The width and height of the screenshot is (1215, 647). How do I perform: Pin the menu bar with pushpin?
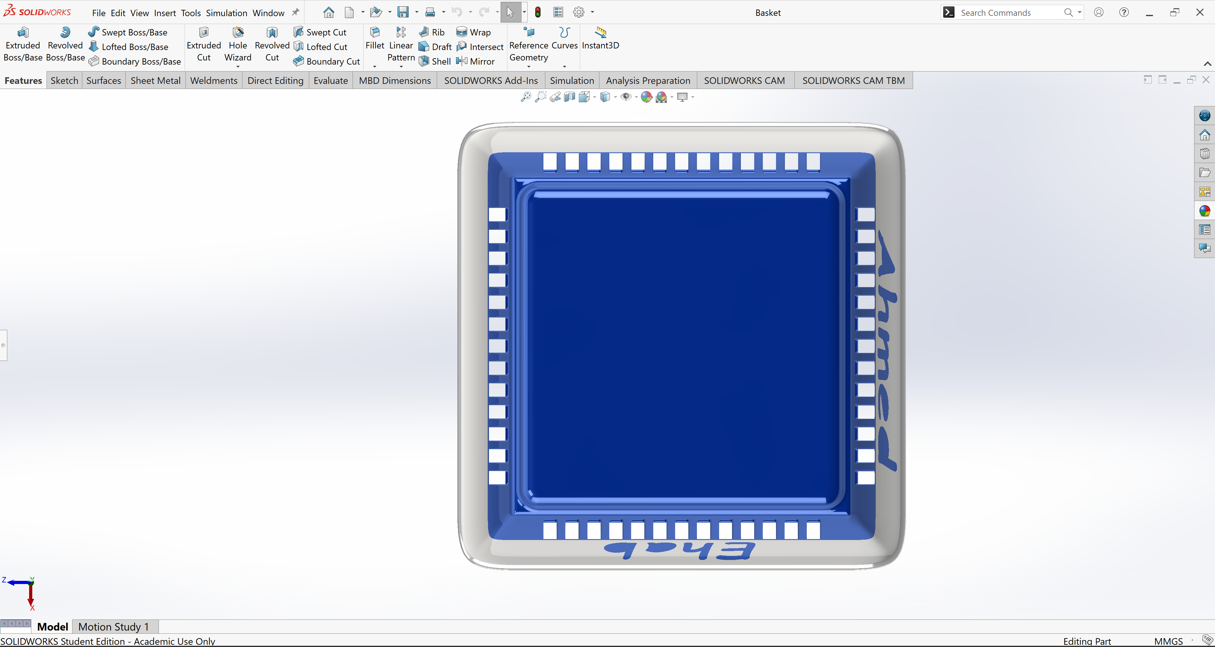pos(296,12)
